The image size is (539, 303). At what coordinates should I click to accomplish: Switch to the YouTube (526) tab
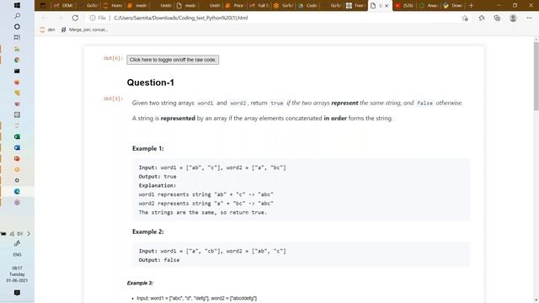(x=404, y=6)
